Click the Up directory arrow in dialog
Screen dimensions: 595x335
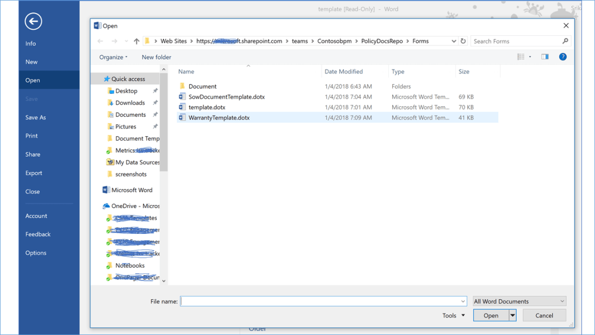[x=136, y=41]
